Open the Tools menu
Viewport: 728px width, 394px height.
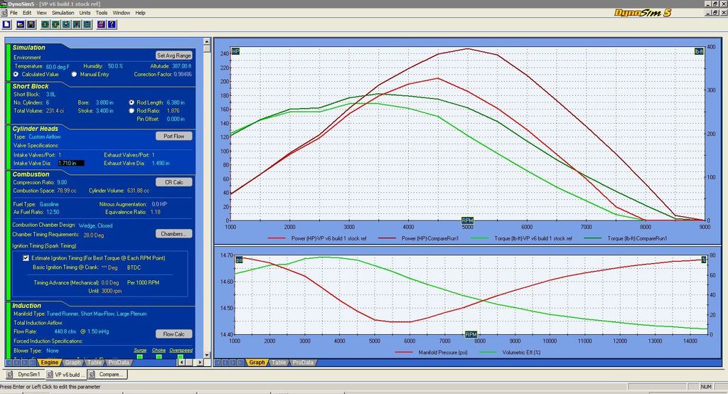pos(101,13)
